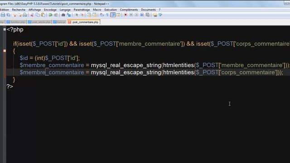Click the Save recorded macro icon
290x163 pixels.
click(148, 15)
